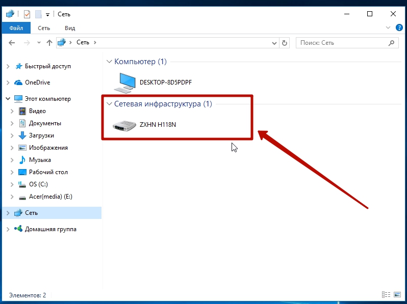407x304 pixels.
Task: Open the Документы folder in sidebar
Action: point(45,123)
